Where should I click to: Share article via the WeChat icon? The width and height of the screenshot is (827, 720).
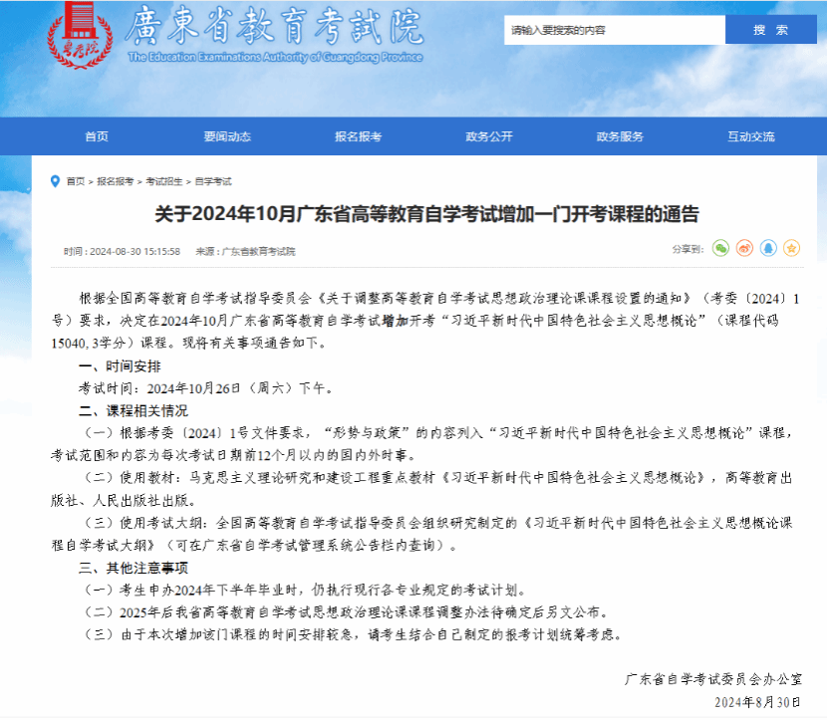tap(720, 248)
